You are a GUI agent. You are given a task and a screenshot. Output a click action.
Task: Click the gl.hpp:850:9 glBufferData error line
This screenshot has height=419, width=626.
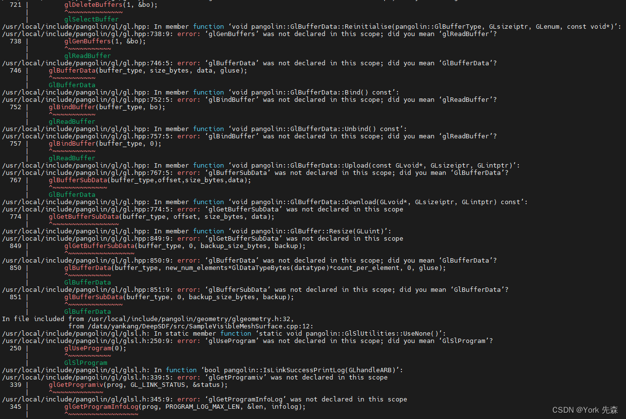(x=249, y=260)
